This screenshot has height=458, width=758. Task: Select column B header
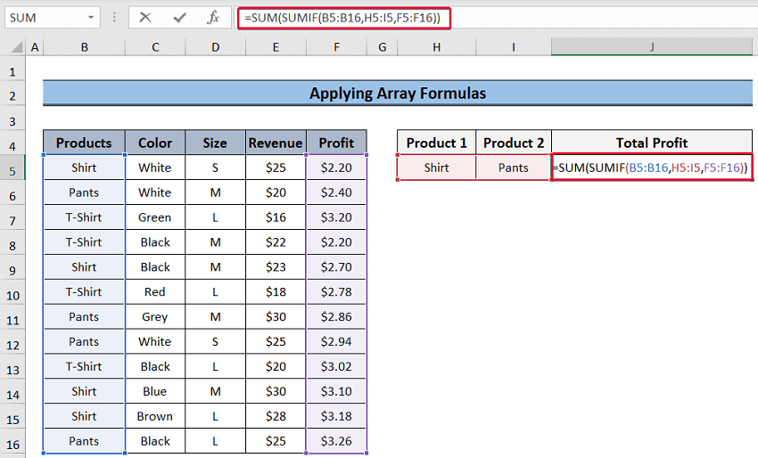[84, 47]
